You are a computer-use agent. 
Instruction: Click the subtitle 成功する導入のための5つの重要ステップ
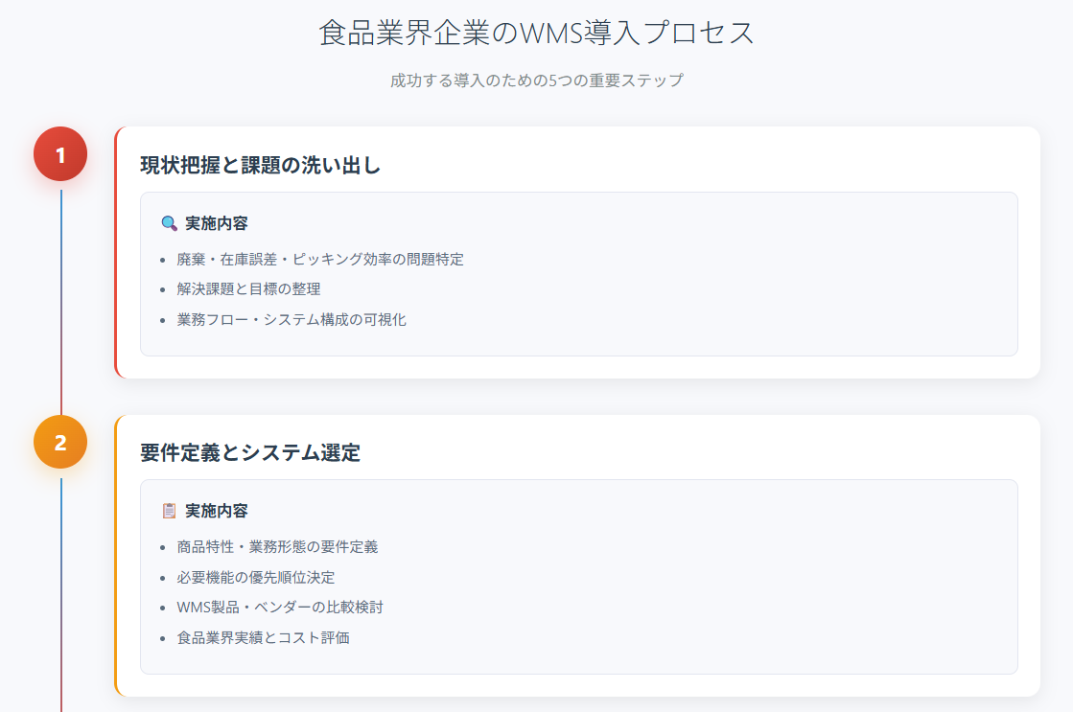pos(536,80)
